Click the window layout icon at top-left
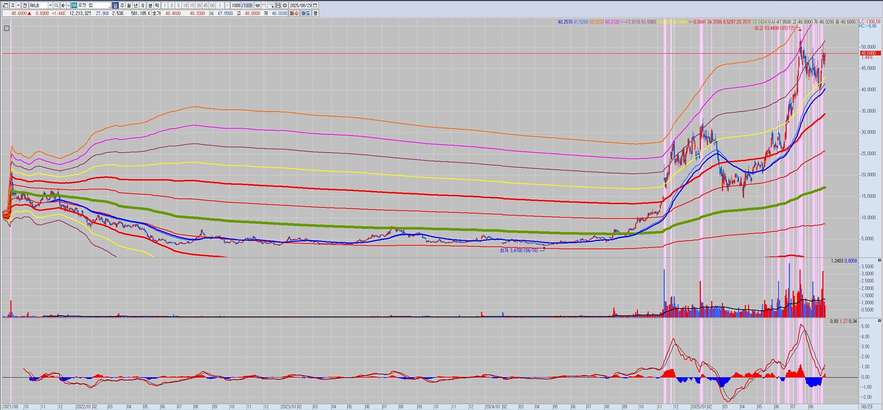 [6, 6]
